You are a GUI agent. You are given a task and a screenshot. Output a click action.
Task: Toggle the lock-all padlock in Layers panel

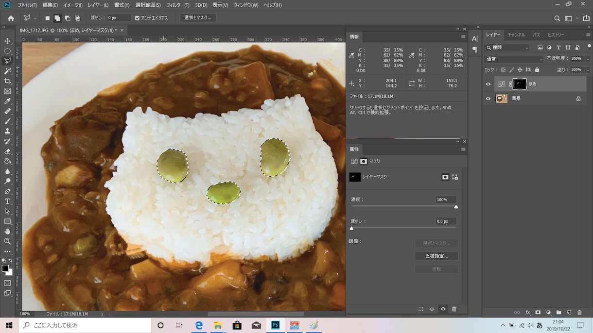tap(537, 70)
